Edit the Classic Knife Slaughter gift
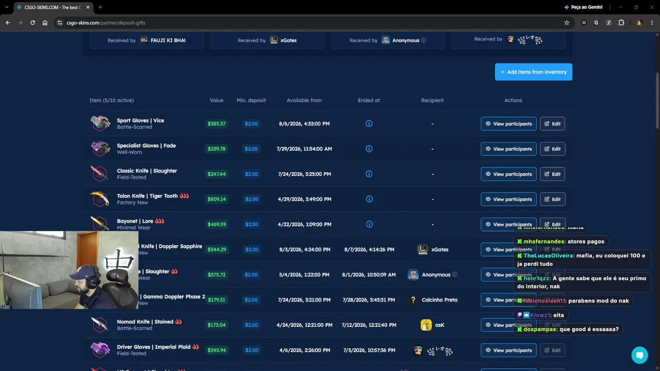The image size is (660, 371). tap(552, 174)
